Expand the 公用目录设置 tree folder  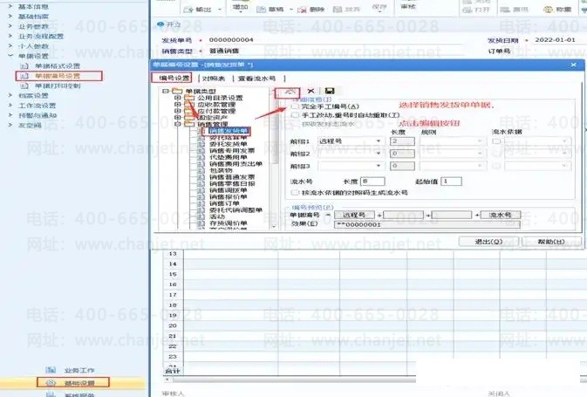(x=178, y=98)
